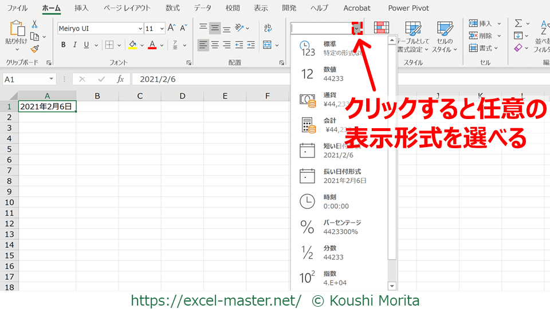550x309 pixels.
Task: Click the Increase Indent icon
Action: point(251,45)
